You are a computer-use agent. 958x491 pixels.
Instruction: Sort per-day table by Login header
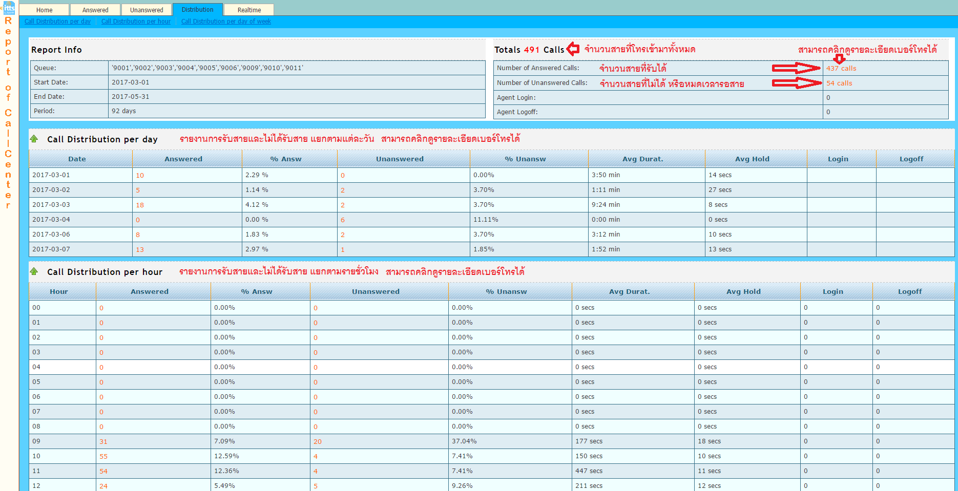click(842, 159)
